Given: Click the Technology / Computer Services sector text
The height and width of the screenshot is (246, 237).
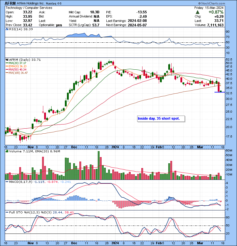Looking at the screenshot, I should coord(29,8).
